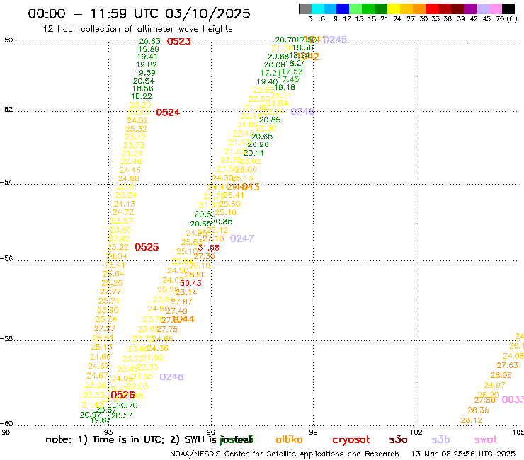Viewport: 524px width, 460px height.
Task: Click the red wave height value 31.58
Action: tap(208, 248)
